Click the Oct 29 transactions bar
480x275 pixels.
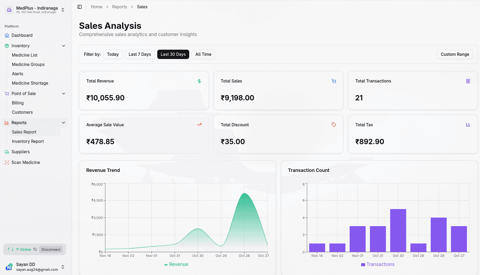[418, 248]
